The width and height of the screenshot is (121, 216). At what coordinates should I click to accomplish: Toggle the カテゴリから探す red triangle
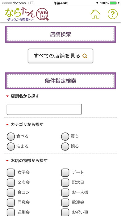pyautogui.click(x=7, y=125)
